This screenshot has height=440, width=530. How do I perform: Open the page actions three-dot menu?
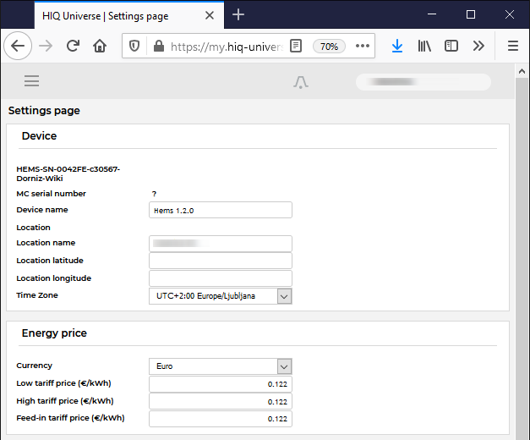(363, 47)
